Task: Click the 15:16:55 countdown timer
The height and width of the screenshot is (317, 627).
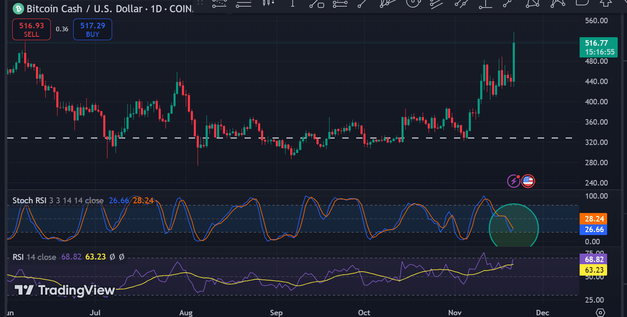Action: coord(599,52)
